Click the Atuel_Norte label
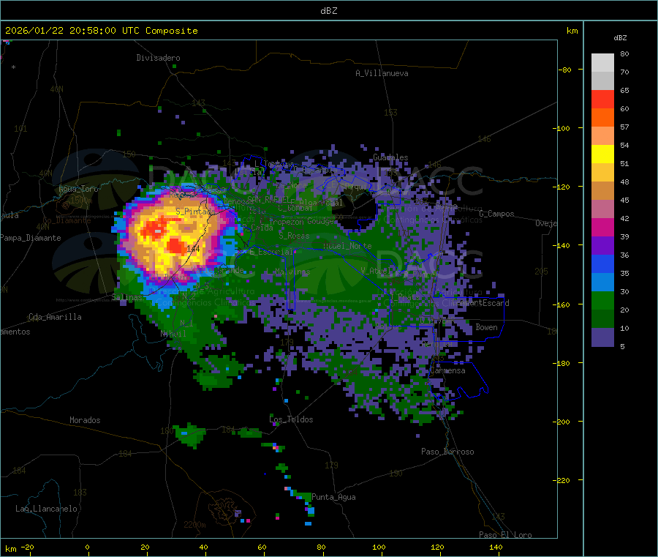Screen dimensions: 658x557 (347, 246)
